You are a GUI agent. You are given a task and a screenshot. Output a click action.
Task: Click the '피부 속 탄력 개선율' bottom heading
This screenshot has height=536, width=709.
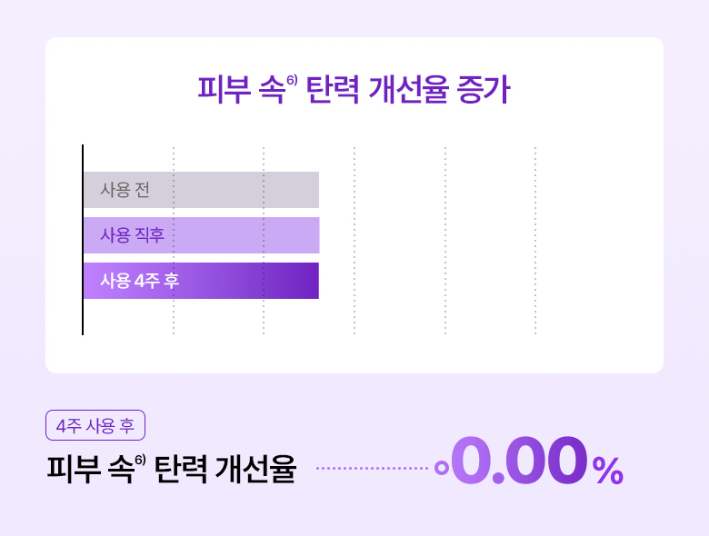[x=172, y=469]
